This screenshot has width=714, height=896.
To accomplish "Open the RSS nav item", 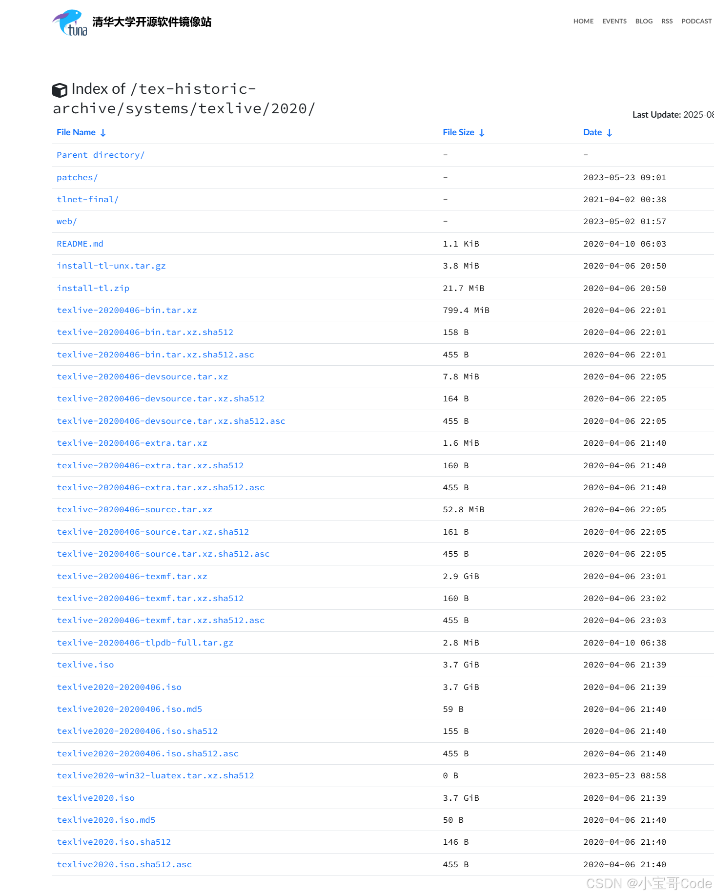I will 667,21.
